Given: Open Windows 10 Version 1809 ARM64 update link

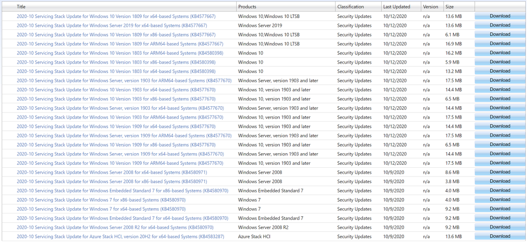Looking at the screenshot, I should pos(120,44).
